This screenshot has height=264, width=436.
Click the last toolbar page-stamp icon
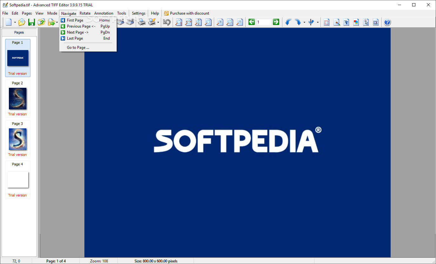tap(376, 22)
